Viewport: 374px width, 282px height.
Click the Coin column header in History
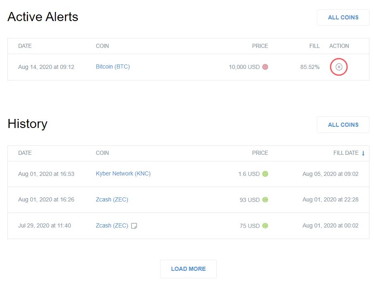point(102,153)
